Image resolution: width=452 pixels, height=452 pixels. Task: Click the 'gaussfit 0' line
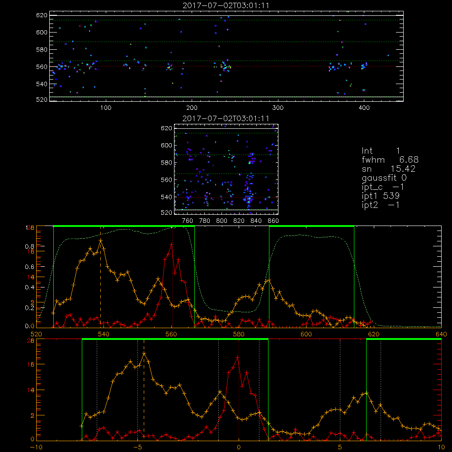pyautogui.click(x=384, y=178)
